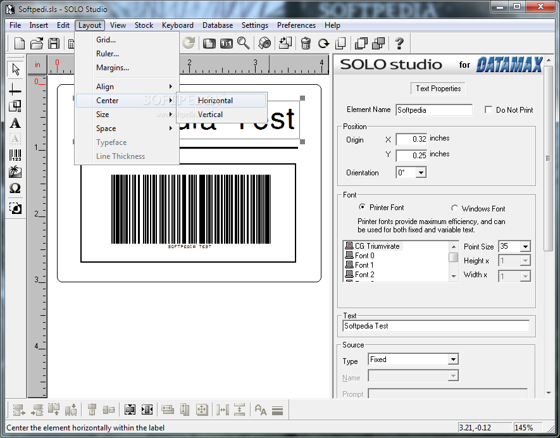Open Ruler... from Layout menu
The image size is (560, 438).
pyautogui.click(x=127, y=54)
